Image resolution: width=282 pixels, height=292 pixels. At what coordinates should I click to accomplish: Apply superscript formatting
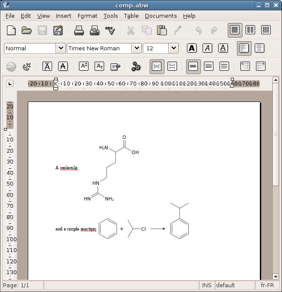pyautogui.click(x=84, y=66)
